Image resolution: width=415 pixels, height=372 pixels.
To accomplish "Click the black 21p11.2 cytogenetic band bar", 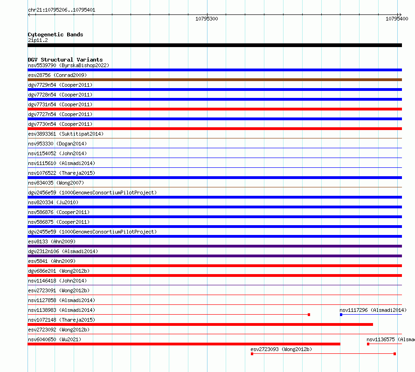I will pos(214,45).
